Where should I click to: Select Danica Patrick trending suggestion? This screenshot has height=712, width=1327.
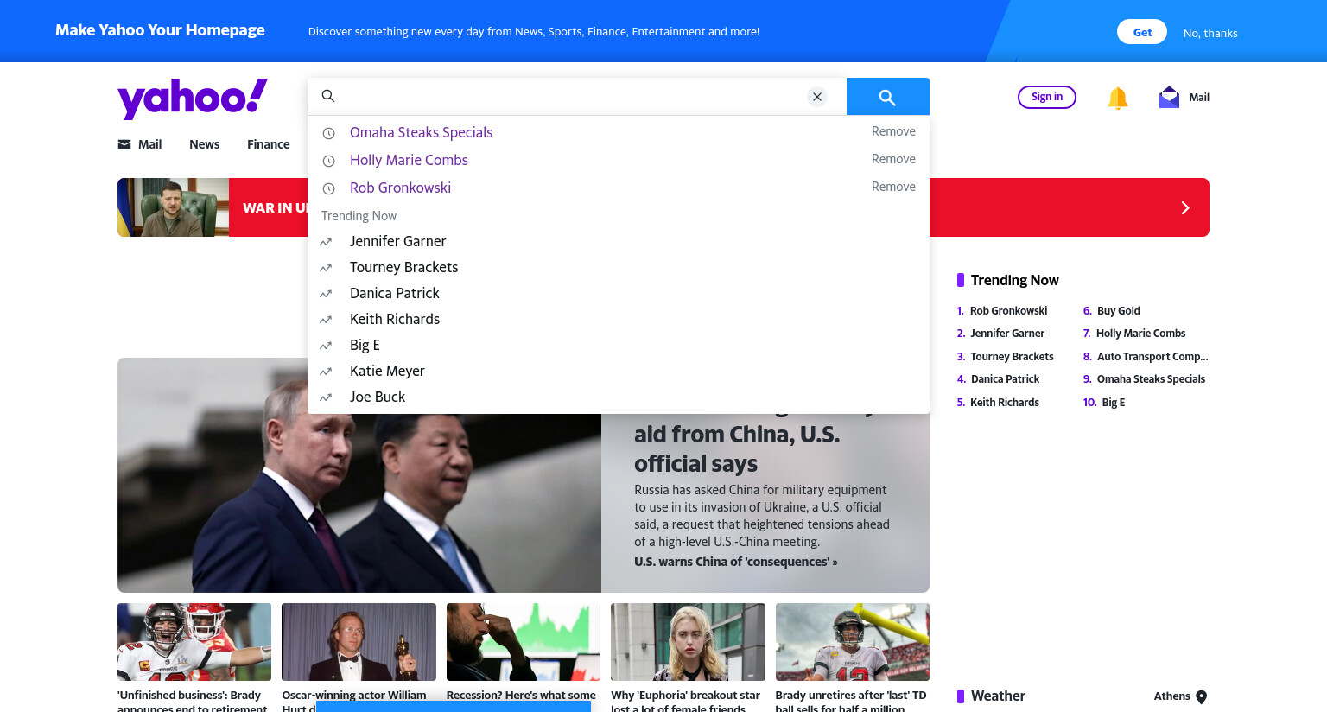[x=395, y=293]
